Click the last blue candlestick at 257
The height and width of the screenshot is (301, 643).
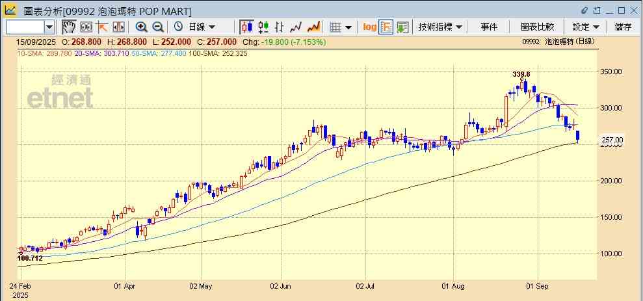coord(578,137)
